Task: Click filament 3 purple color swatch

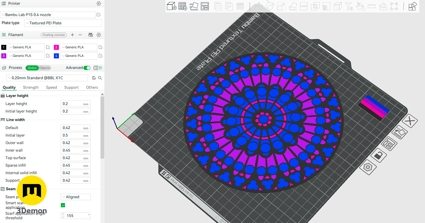Action: pyautogui.click(x=4, y=56)
